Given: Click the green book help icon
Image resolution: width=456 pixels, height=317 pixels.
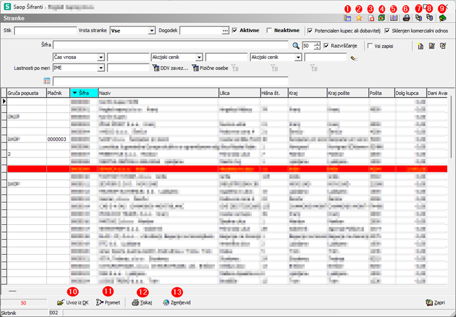Looking at the screenshot, I should 442,18.
